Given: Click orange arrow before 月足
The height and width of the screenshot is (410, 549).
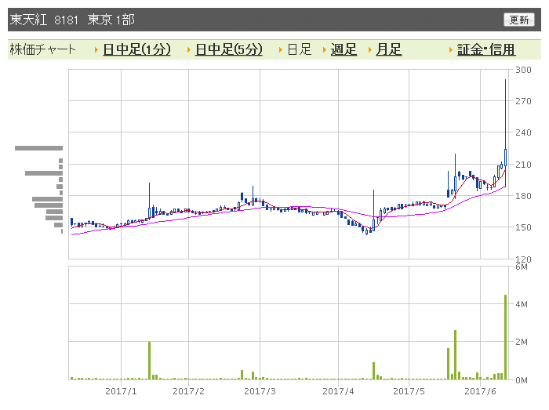Looking at the screenshot, I should [370, 50].
